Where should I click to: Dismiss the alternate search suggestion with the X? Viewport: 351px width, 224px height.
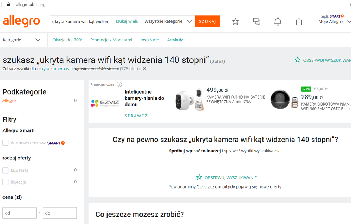(144, 69)
